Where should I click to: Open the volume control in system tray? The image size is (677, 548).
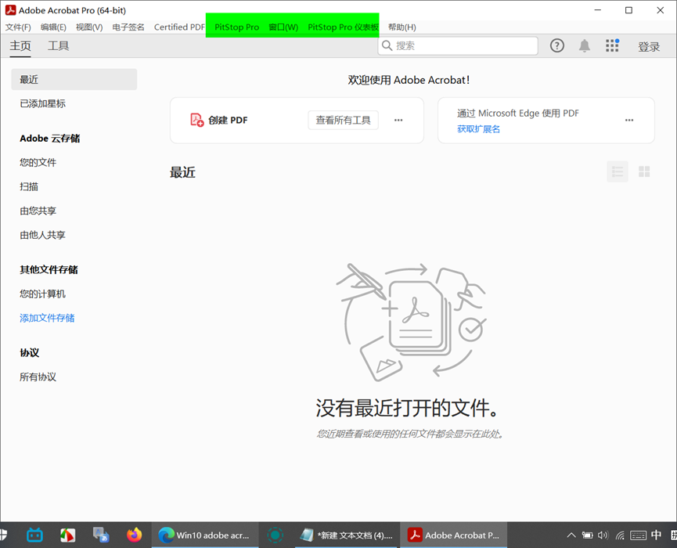click(603, 535)
